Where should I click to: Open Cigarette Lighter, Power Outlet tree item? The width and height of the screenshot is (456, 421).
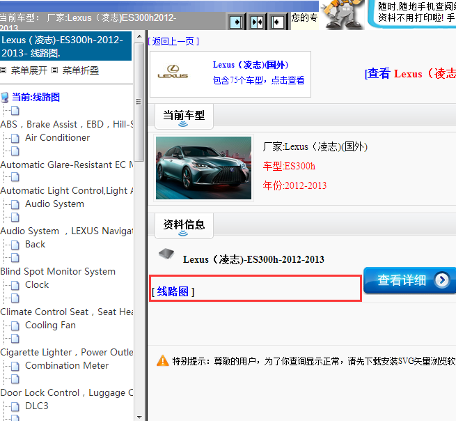[67, 352]
